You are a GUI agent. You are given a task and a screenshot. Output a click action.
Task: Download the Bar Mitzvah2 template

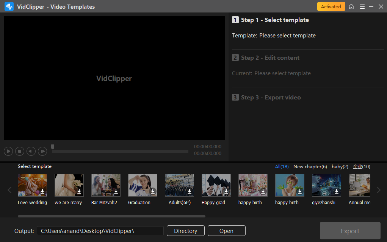[x=116, y=192]
